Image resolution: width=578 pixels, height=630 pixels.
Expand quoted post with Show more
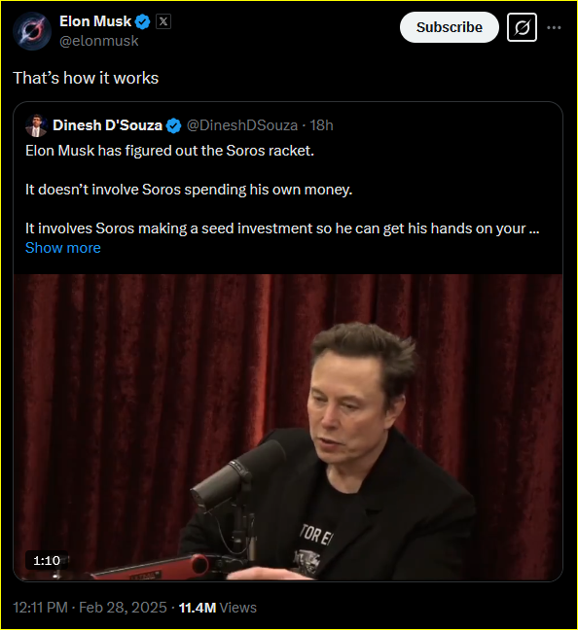coord(62,248)
